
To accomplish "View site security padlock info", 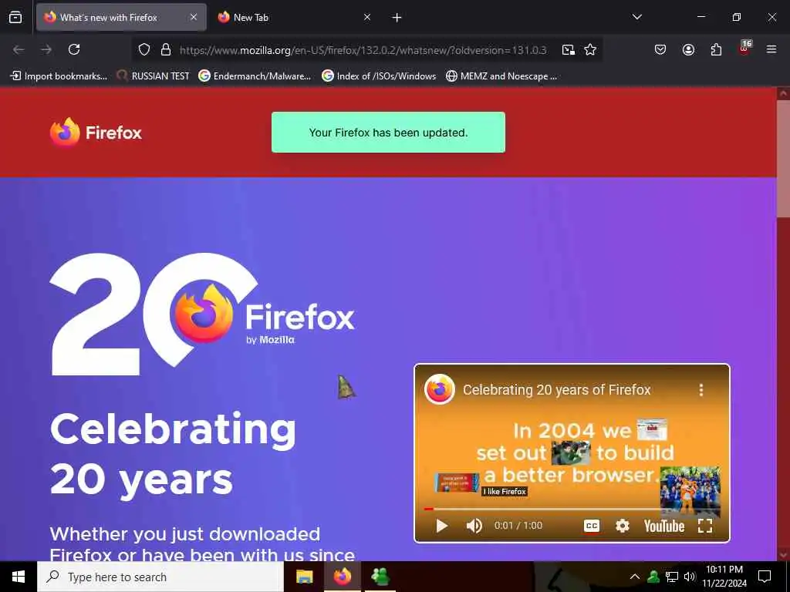I will click(166, 49).
